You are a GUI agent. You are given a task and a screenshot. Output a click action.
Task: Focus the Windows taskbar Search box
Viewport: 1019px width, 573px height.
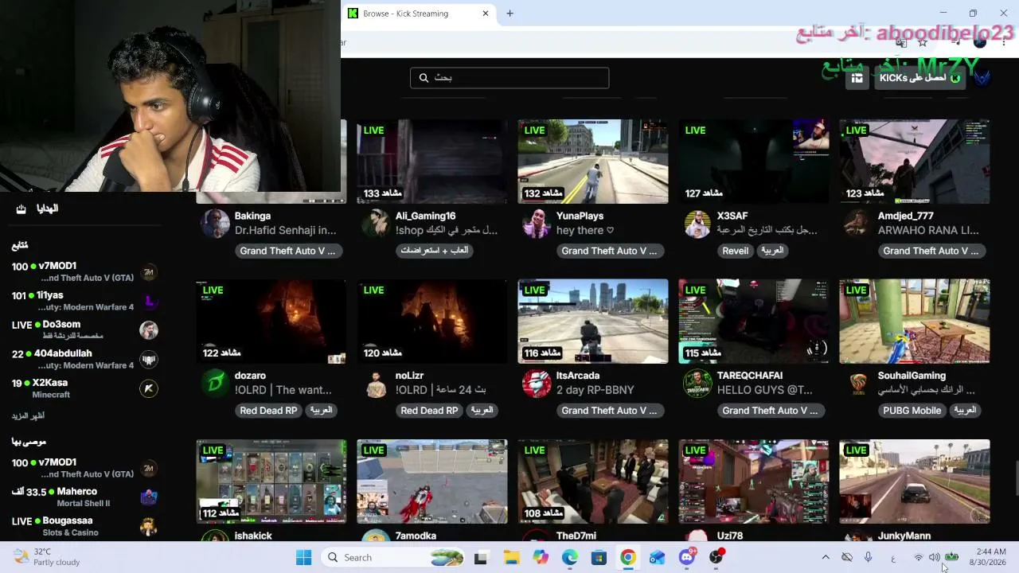tap(394, 558)
